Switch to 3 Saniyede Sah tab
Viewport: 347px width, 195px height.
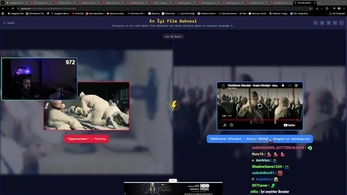40,3
